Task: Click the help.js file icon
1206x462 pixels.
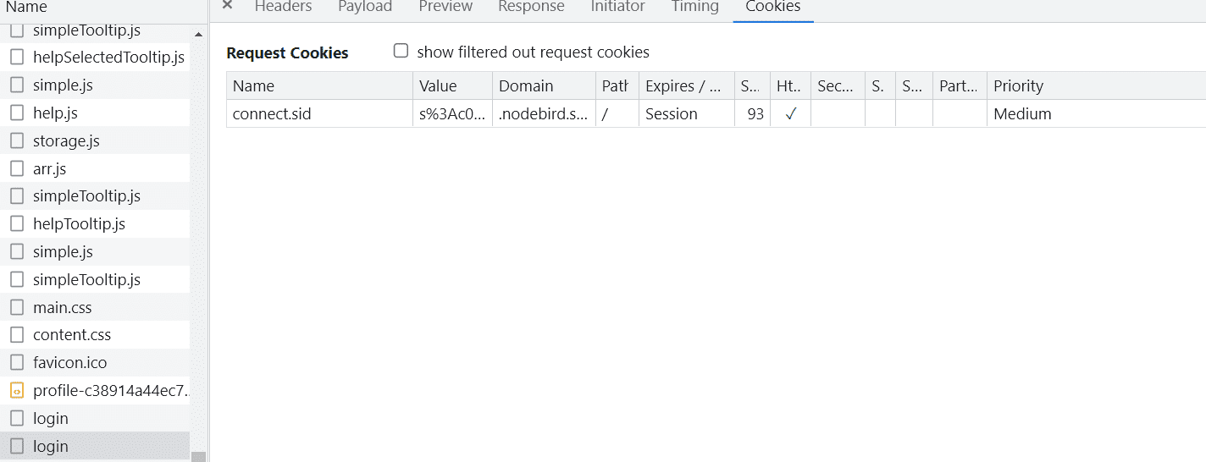Action: tap(17, 113)
